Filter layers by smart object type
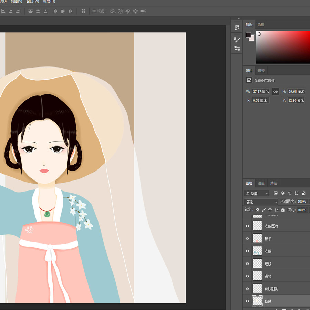 (304, 193)
